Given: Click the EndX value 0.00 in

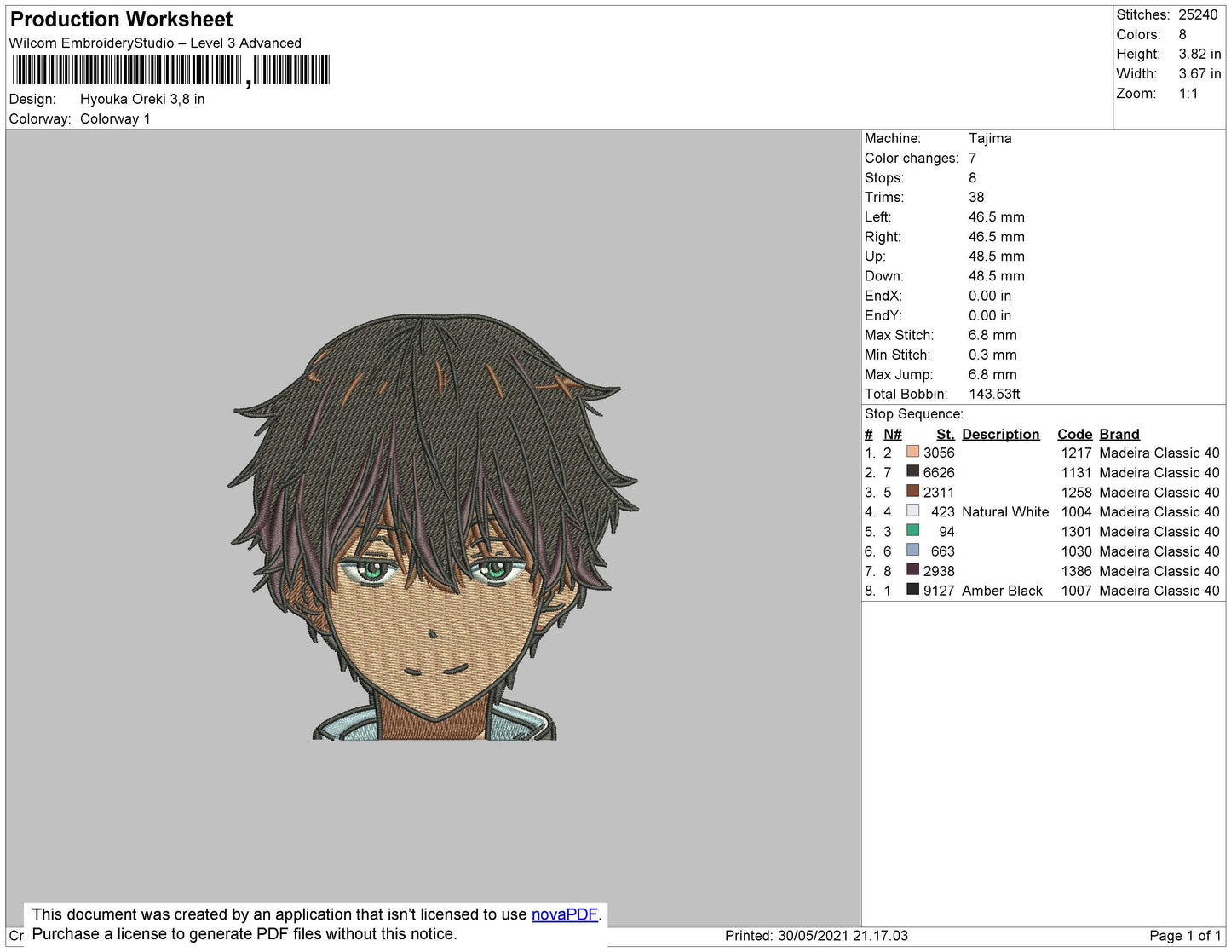Looking at the screenshot, I should [990, 296].
